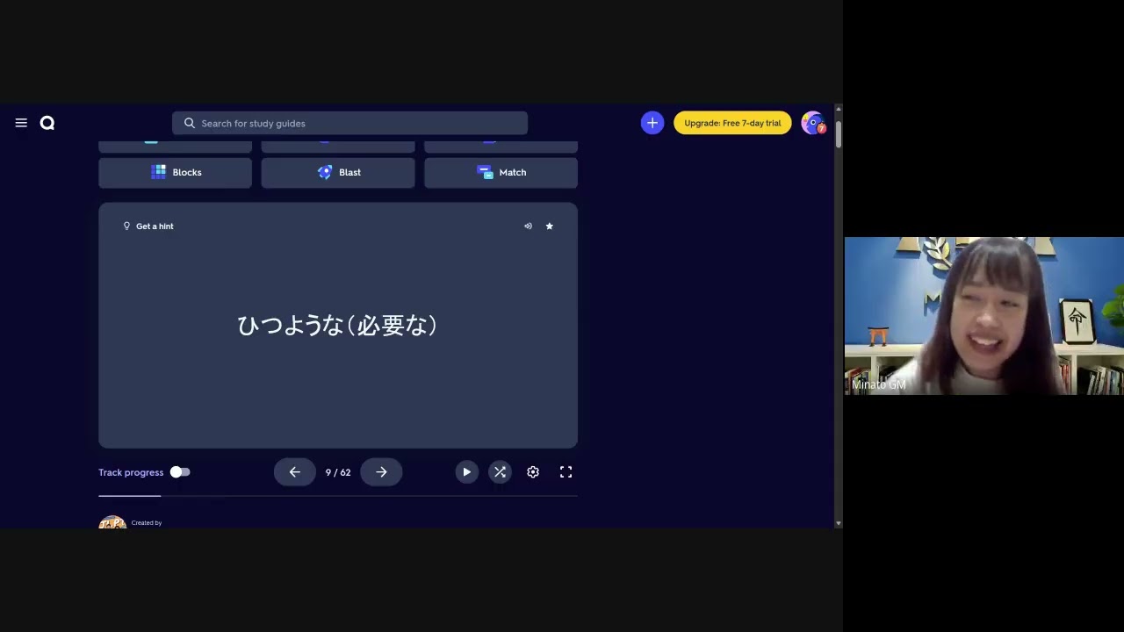Viewport: 1124px width, 632px height.
Task: Toggle Track progress switch
Action: tap(179, 472)
